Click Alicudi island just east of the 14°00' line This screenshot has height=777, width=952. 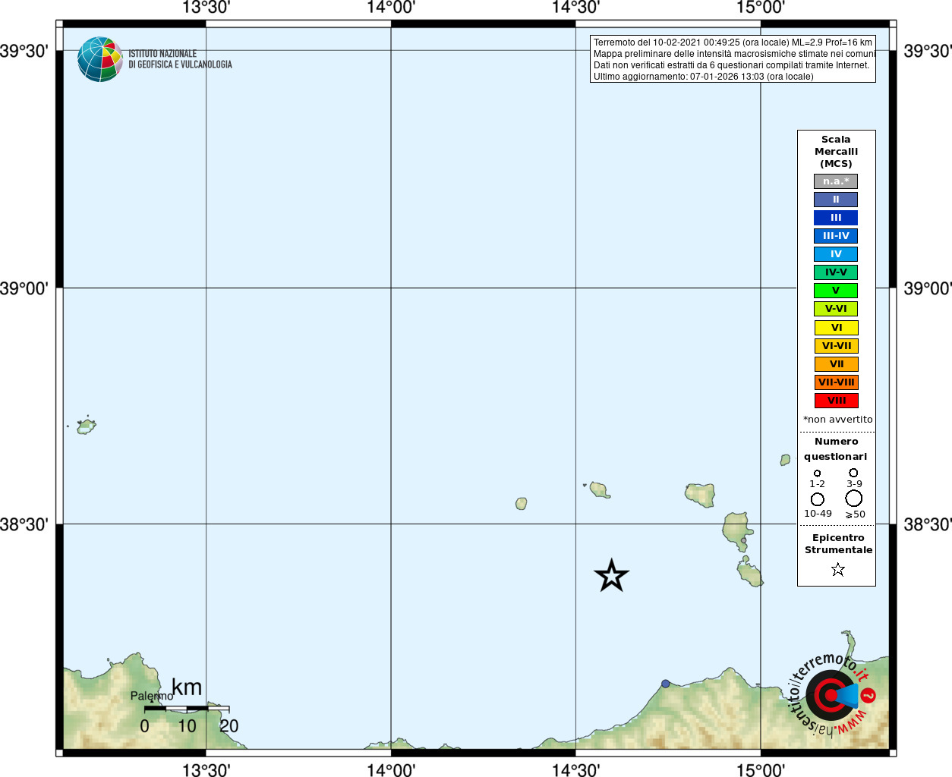coord(522,503)
